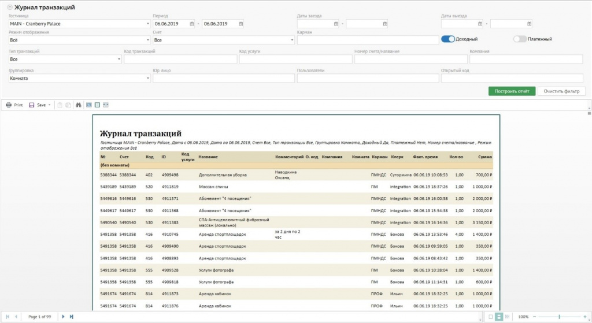Open calendar for period start date
592x323 pixels.
(x=192, y=24)
